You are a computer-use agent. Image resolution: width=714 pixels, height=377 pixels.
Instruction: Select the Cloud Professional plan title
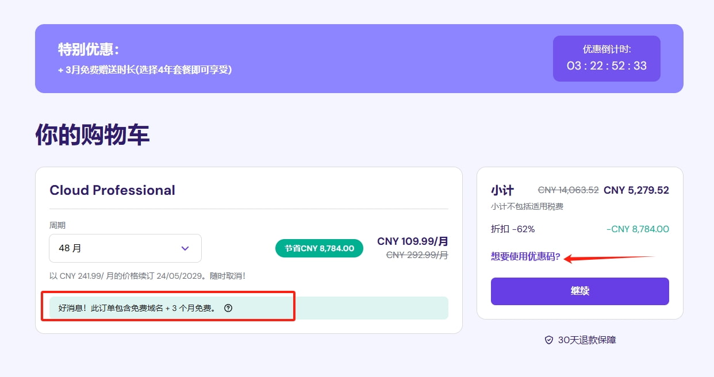click(112, 190)
